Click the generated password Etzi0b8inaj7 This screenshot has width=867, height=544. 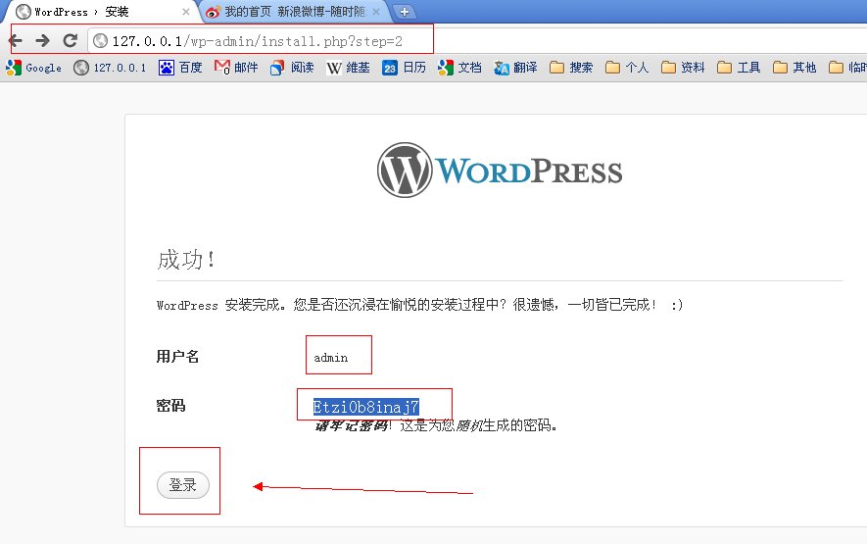tap(366, 407)
